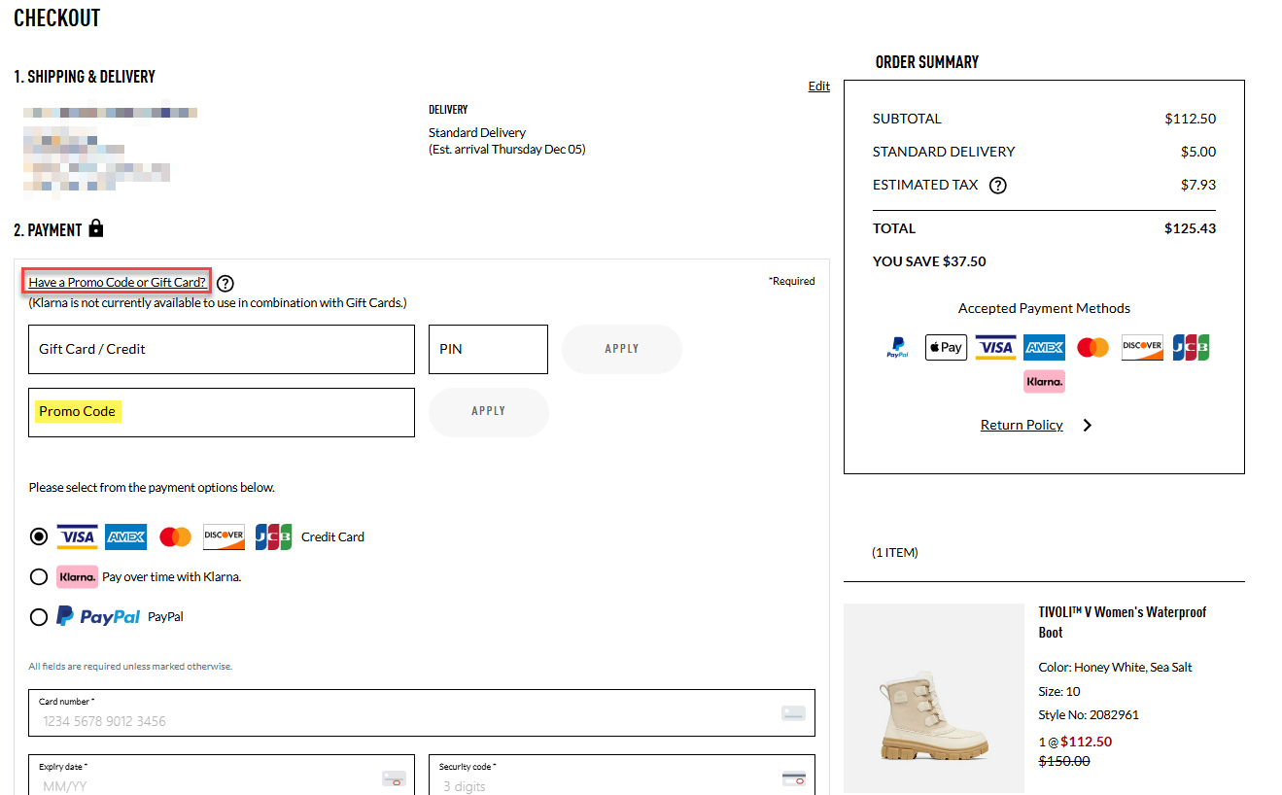Viewport: 1282px width, 795px height.
Task: Click the PayPal logo in accepted payment methods
Action: click(x=897, y=348)
